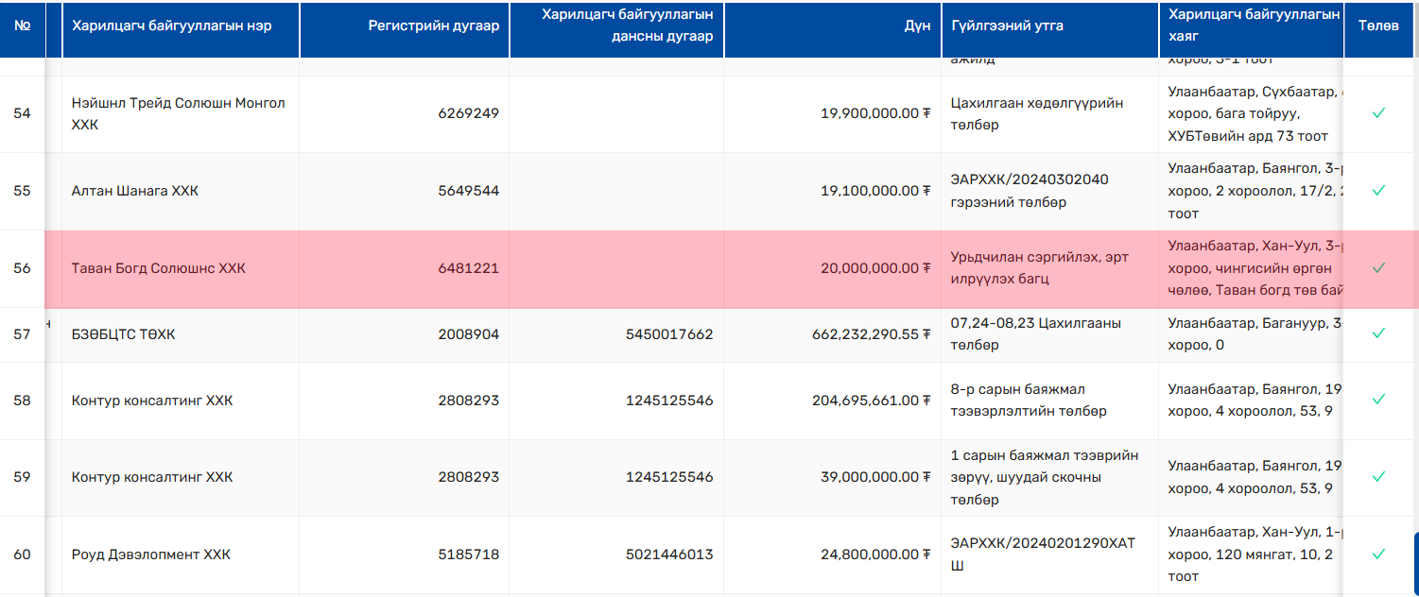
Task: Click account number 1245125546 in row 59
Action: coord(669,477)
